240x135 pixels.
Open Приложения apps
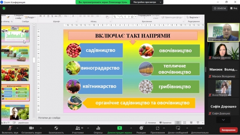pos(157,130)
